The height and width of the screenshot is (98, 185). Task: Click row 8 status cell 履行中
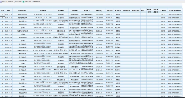[118, 38]
